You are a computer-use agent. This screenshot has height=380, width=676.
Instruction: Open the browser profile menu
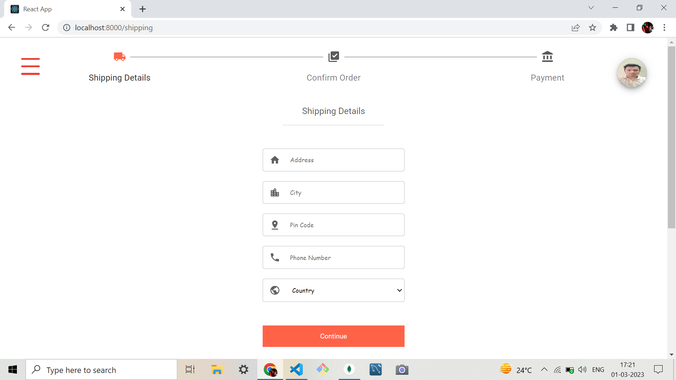648,27
